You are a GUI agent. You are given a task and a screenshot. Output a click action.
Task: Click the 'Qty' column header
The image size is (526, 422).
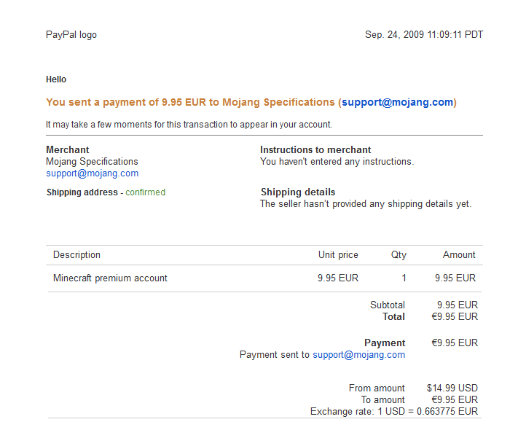[x=398, y=255]
